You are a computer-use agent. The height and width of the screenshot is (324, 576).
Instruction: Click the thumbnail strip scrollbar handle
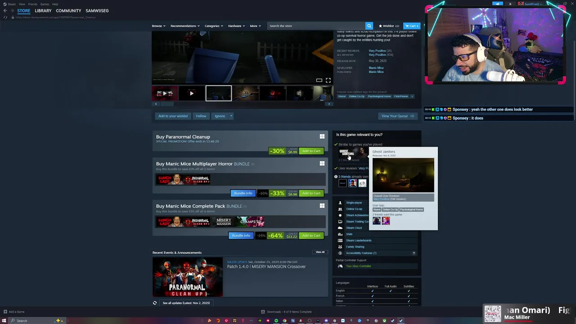(x=167, y=104)
